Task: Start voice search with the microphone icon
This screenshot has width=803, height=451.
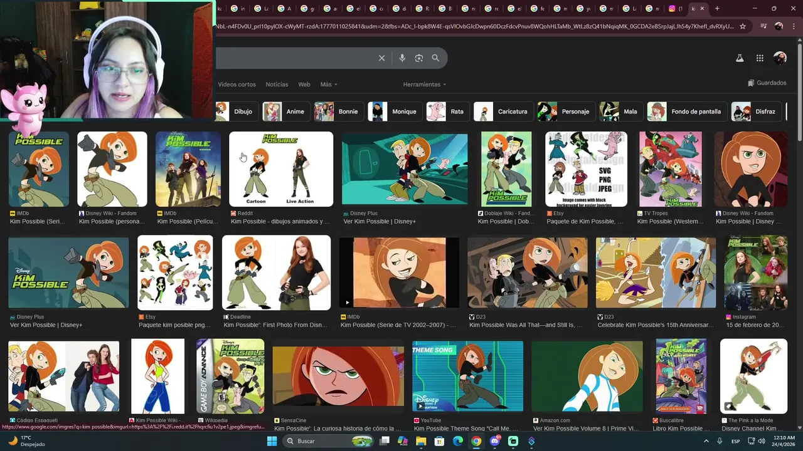Action: pos(402,58)
